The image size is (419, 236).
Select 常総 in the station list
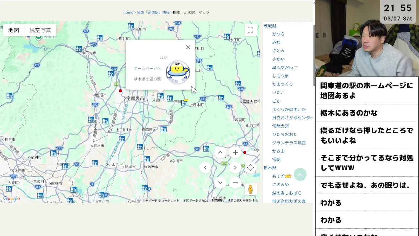coord(277,160)
